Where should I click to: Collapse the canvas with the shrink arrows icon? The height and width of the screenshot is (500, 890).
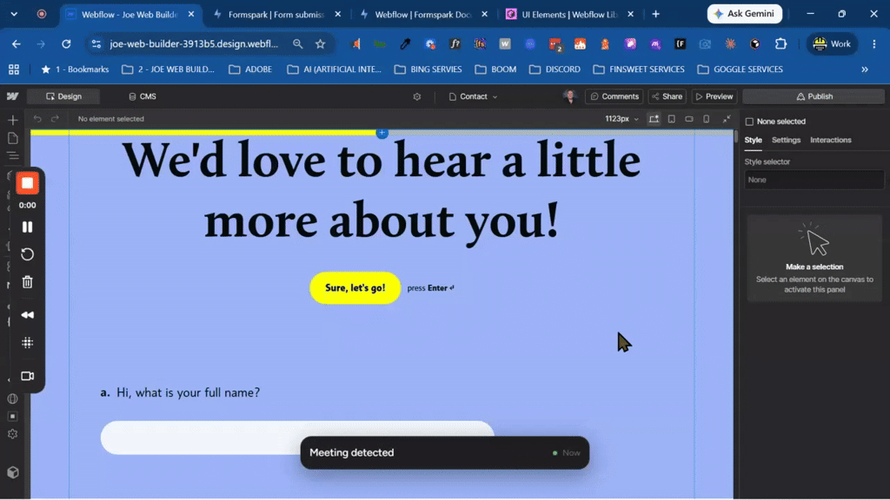(727, 119)
